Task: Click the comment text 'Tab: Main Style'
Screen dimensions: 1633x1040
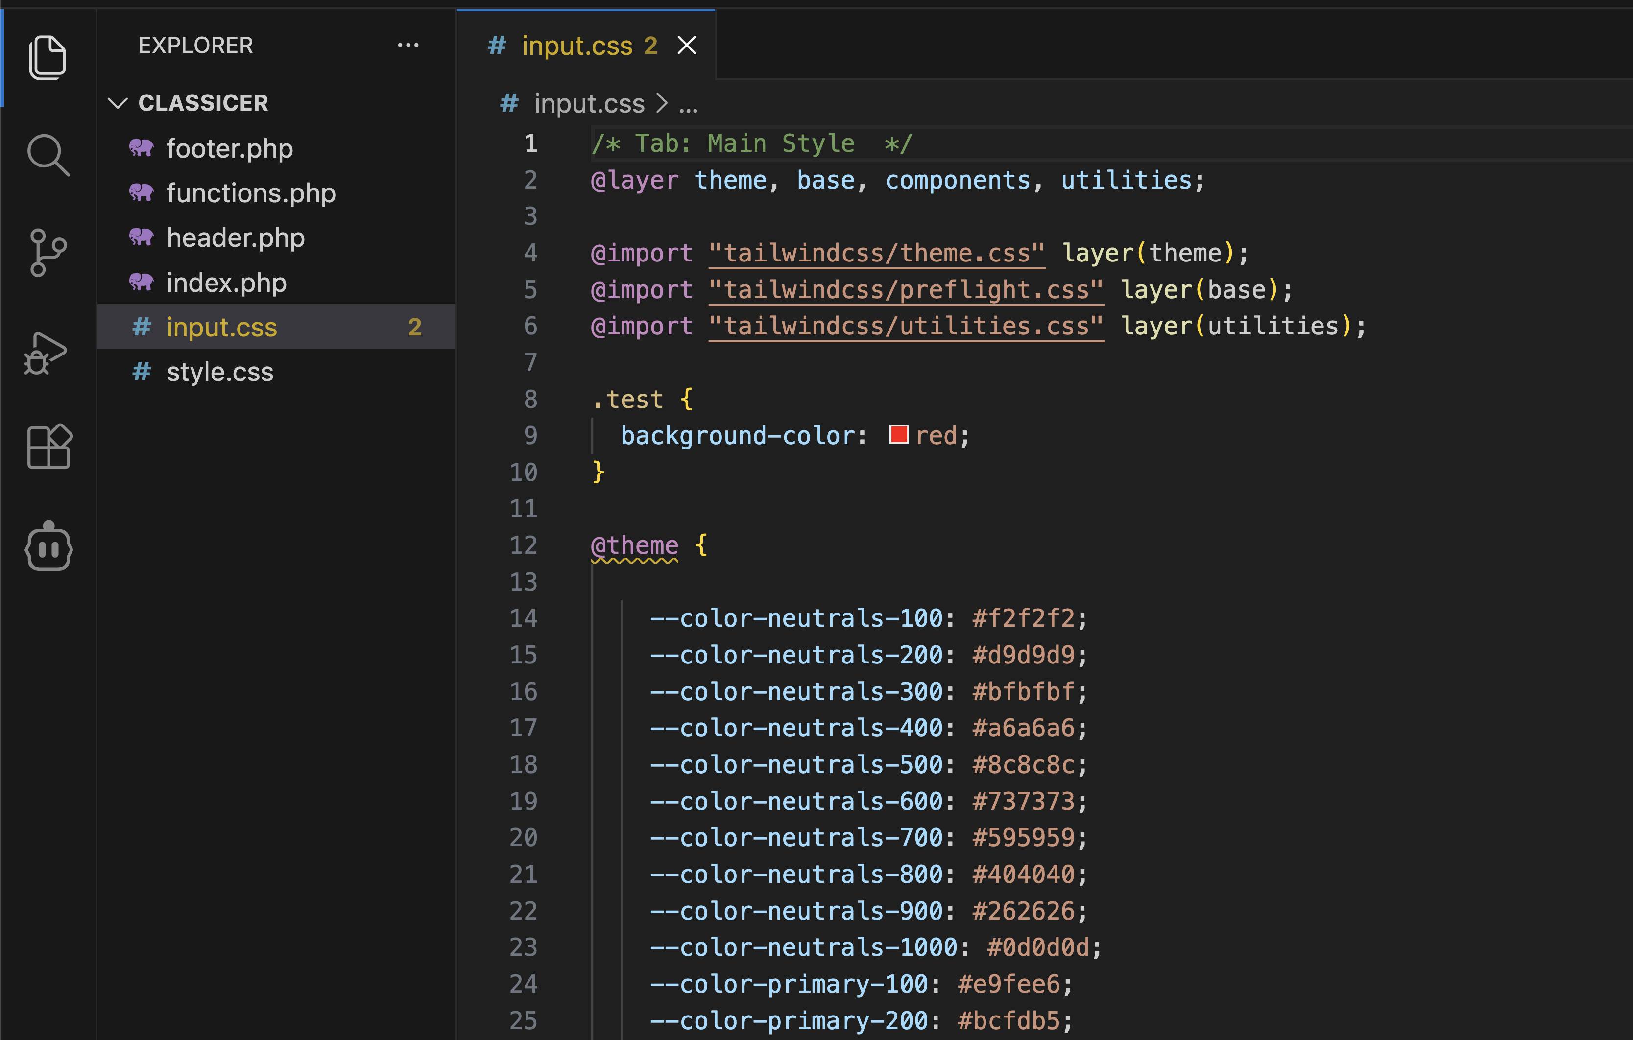Action: [744, 143]
